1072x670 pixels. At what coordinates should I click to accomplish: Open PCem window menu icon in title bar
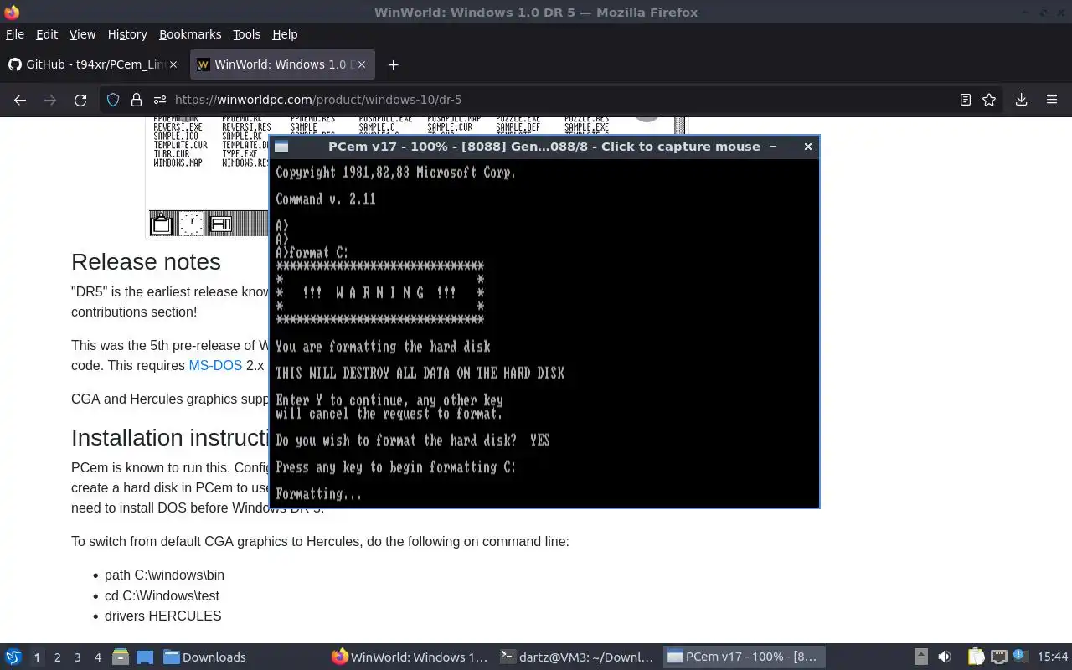click(281, 147)
